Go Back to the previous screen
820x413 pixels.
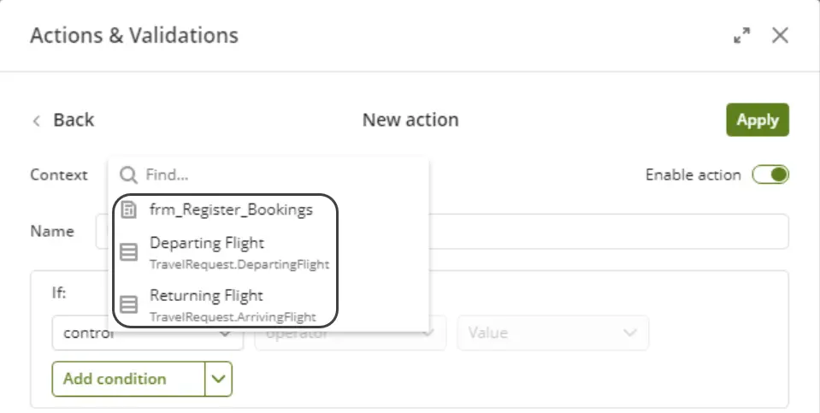pos(74,121)
